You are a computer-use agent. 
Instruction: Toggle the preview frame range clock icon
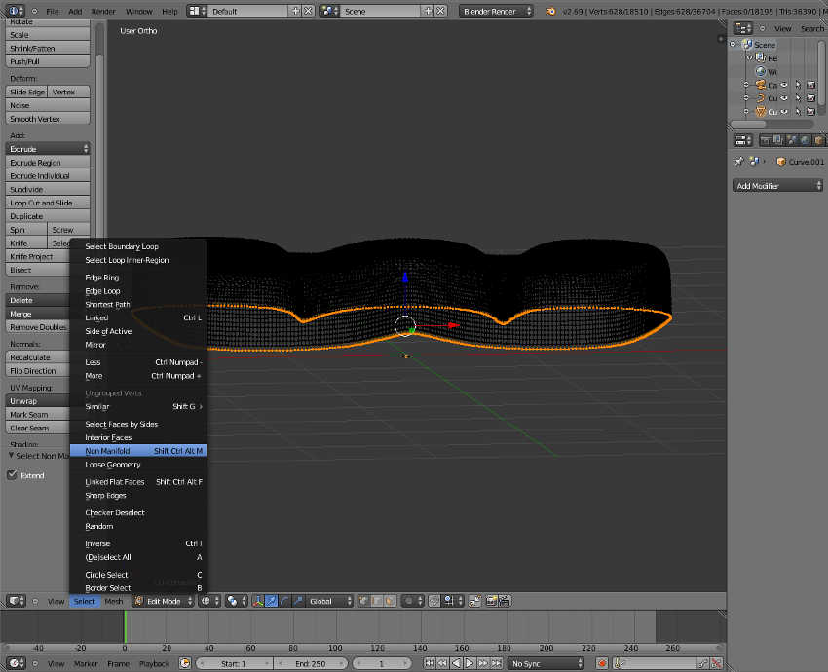184,663
